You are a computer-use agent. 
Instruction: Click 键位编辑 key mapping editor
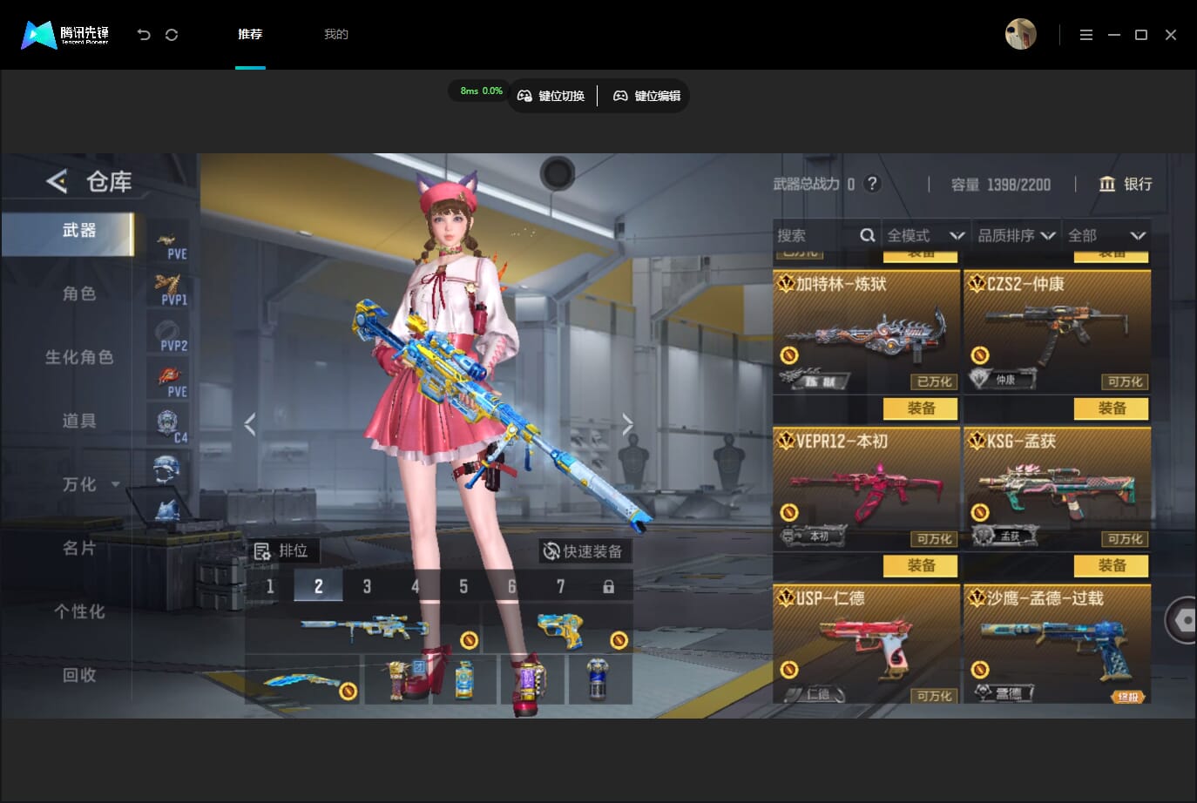(x=646, y=96)
